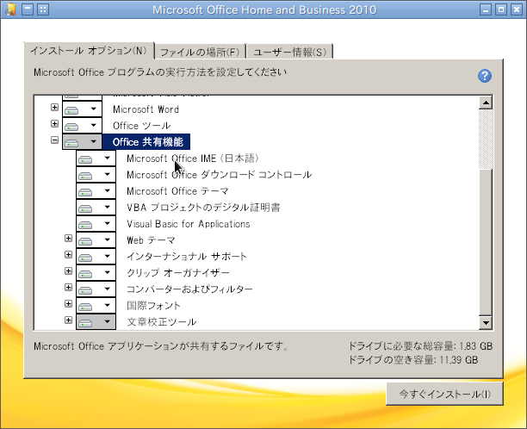Select Office 共有機能 highlighted label
The height and width of the screenshot is (429, 527).
coord(146,142)
